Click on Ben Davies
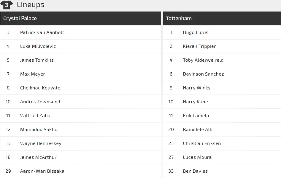The width and height of the screenshot is (281, 178). pyautogui.click(x=195, y=171)
